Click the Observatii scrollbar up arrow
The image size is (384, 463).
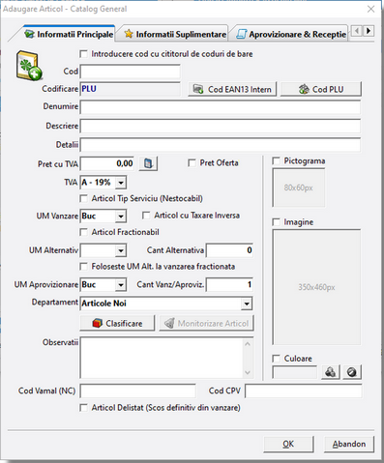point(248,344)
